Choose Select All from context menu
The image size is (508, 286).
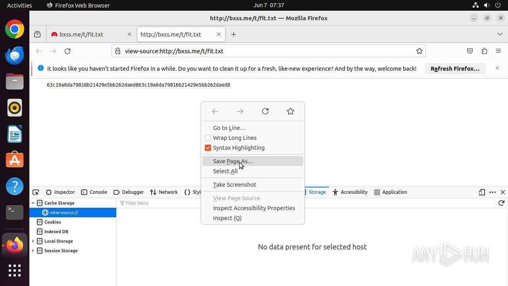pos(253,171)
